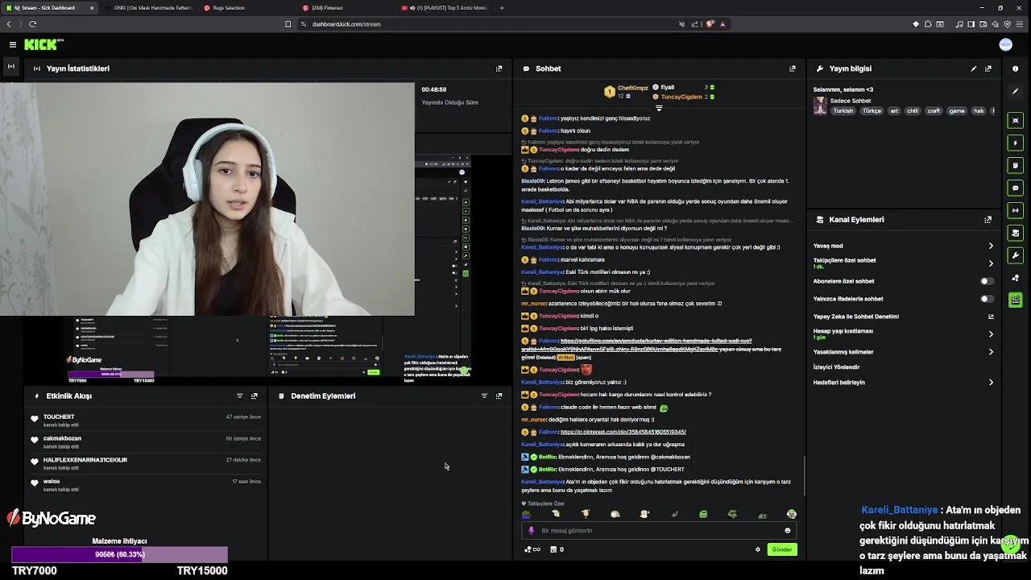Screen dimensions: 1031x580
Task: Click walou follower entry
Action: [x=147, y=485]
